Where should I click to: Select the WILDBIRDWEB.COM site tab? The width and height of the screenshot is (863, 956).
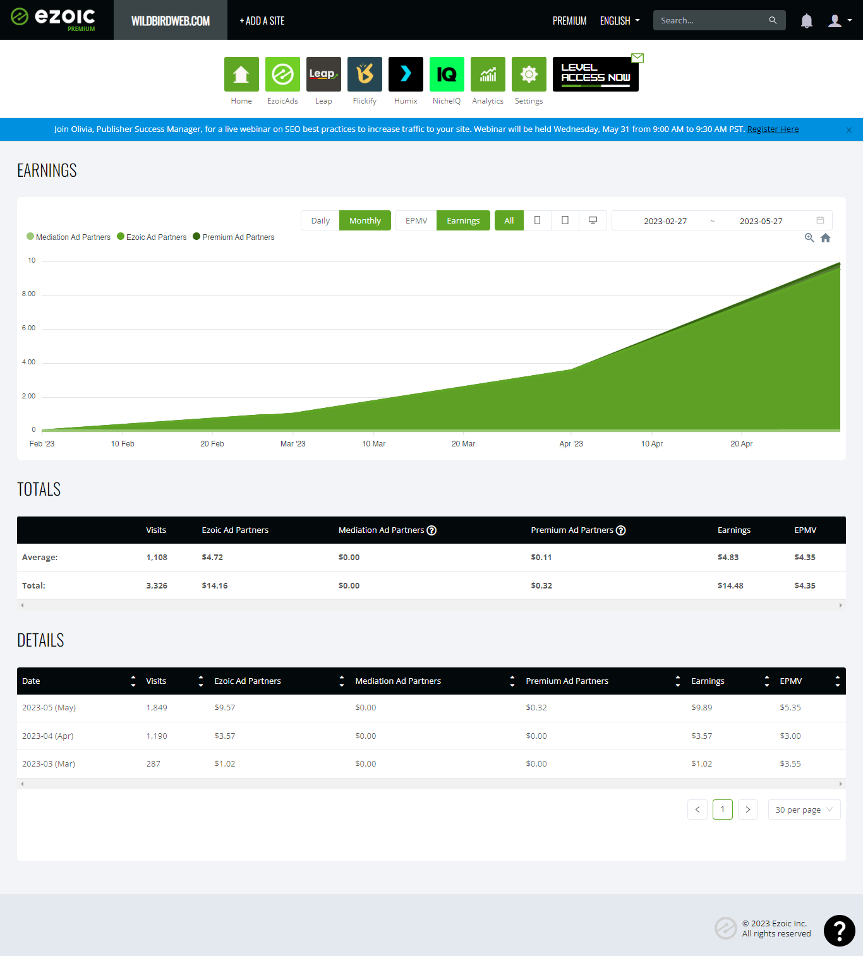click(x=171, y=20)
